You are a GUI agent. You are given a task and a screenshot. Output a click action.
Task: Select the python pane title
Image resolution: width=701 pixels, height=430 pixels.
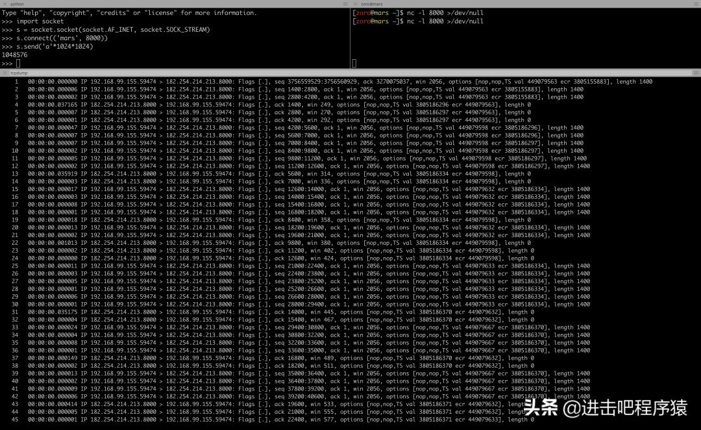(16, 4)
